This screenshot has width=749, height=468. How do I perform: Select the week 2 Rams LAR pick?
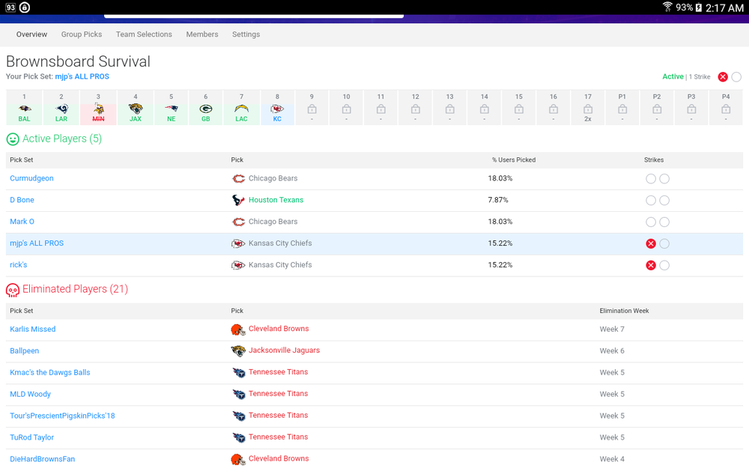click(61, 108)
